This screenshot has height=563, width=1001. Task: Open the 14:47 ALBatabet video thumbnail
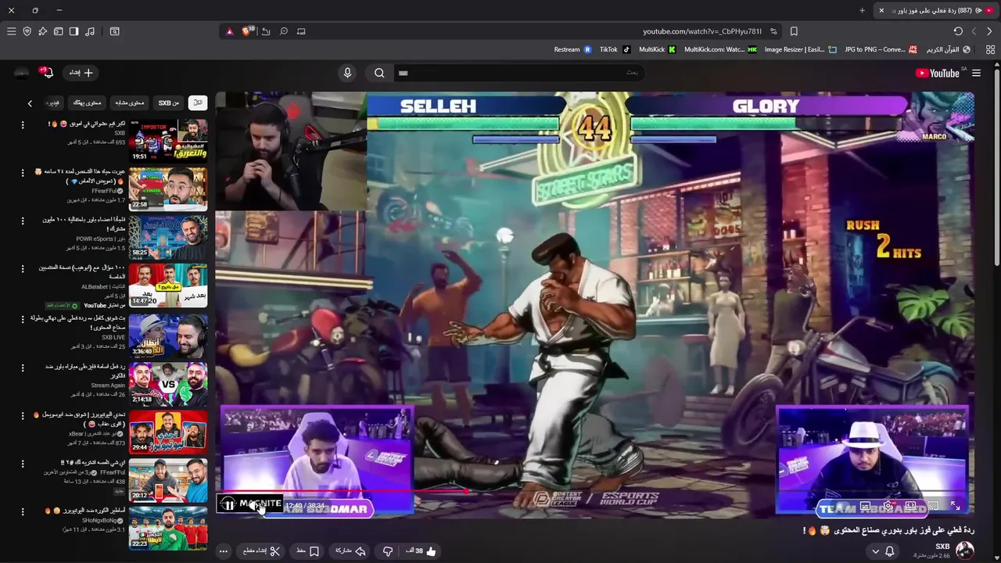tap(168, 286)
